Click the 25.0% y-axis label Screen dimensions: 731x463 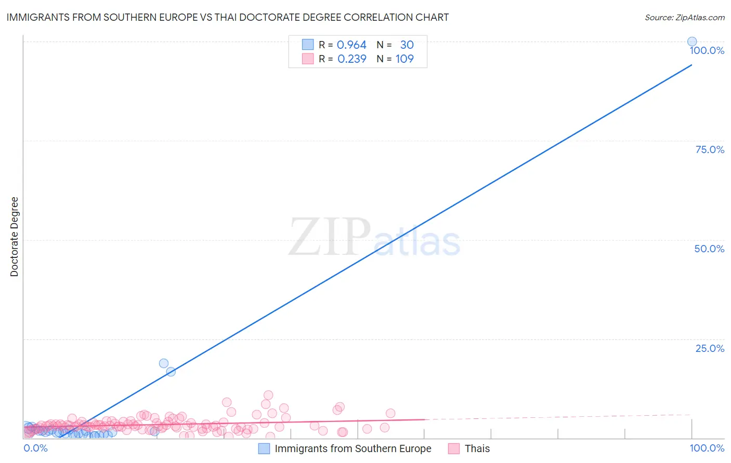[x=710, y=348]
